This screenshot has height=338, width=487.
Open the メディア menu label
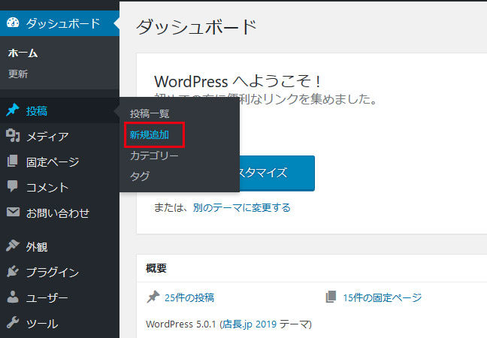[x=47, y=137]
